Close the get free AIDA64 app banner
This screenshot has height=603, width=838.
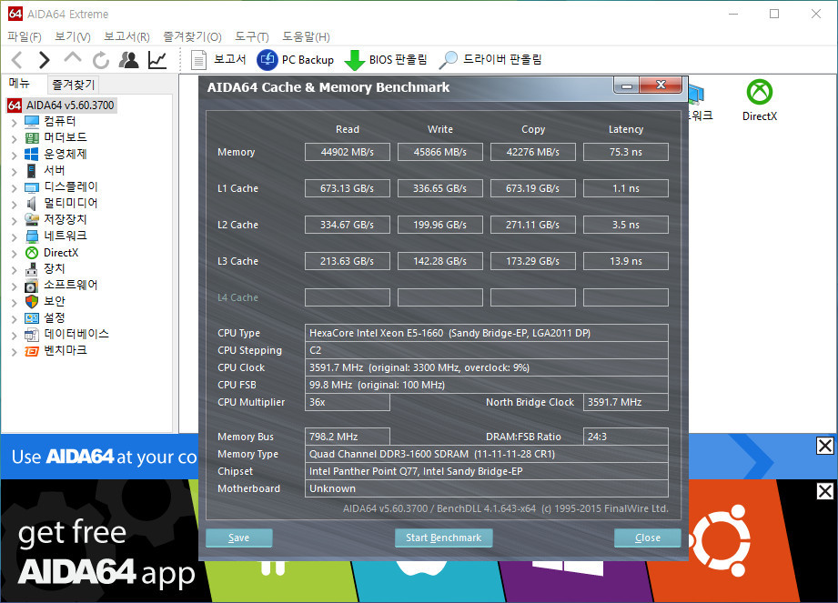(x=824, y=491)
